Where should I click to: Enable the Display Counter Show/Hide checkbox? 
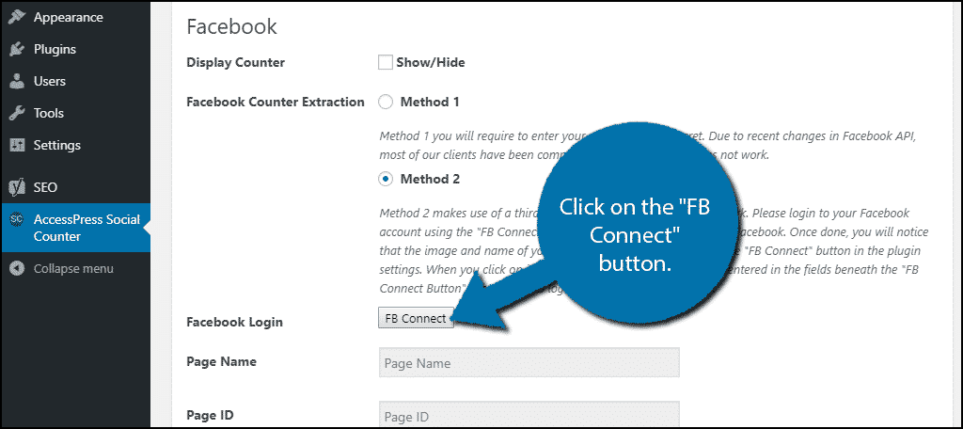tap(385, 62)
